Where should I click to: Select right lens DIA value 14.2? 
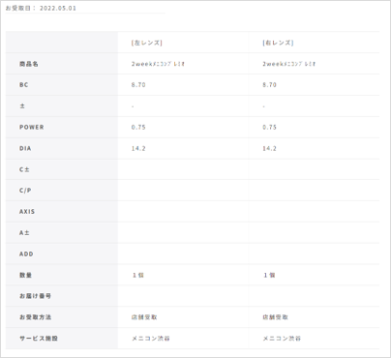[269, 148]
